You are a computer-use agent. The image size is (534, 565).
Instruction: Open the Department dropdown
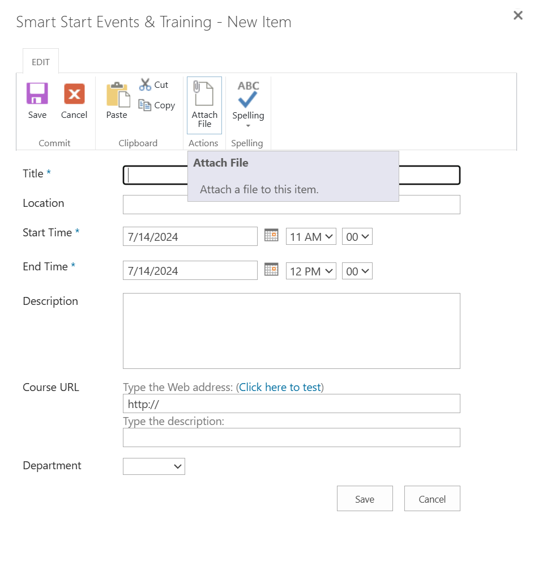coord(153,466)
